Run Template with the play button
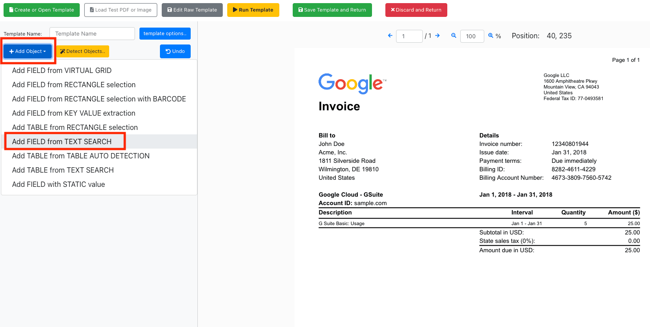Screen dimensions: 650x327 coord(253,10)
